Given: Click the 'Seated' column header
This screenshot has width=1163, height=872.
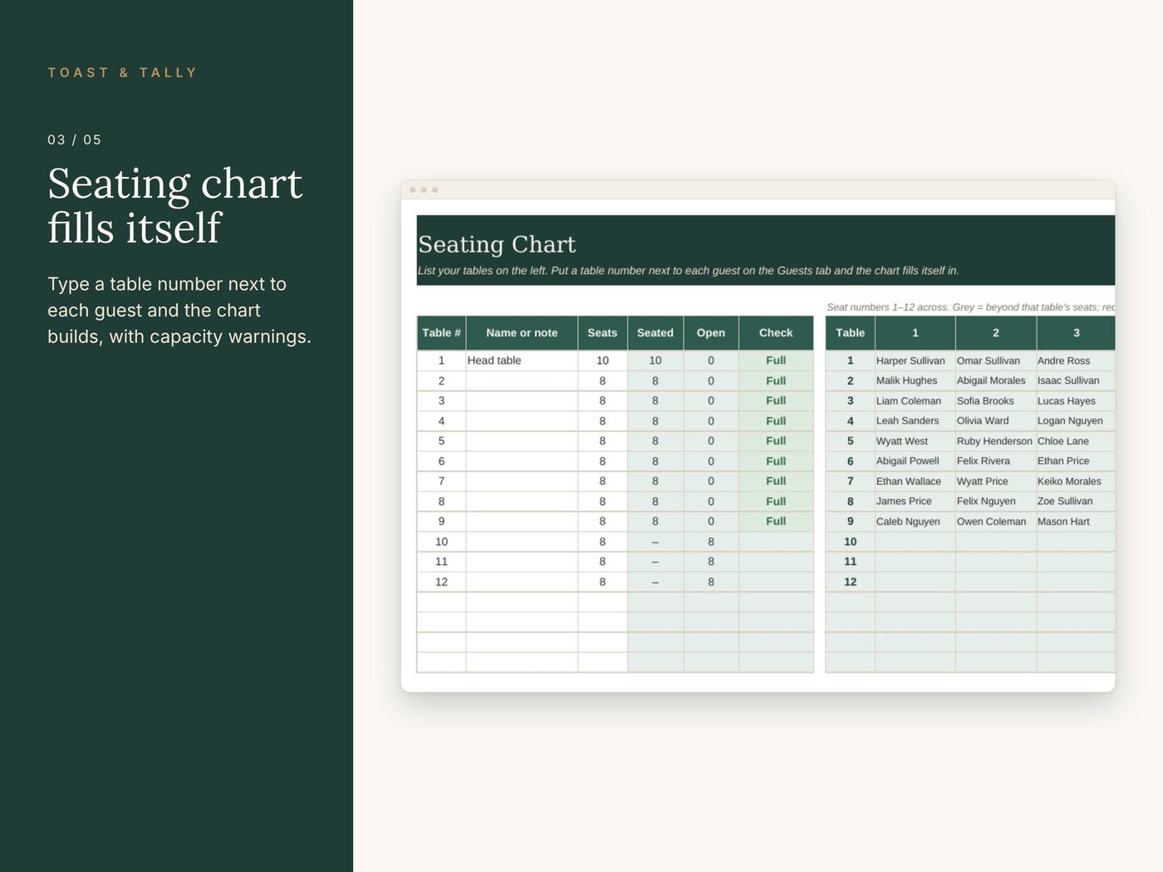Looking at the screenshot, I should (655, 333).
